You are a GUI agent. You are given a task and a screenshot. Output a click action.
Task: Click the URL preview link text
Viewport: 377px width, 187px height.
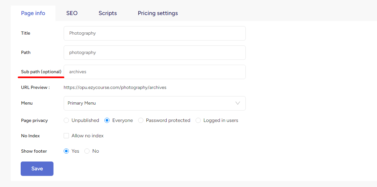[115, 87]
